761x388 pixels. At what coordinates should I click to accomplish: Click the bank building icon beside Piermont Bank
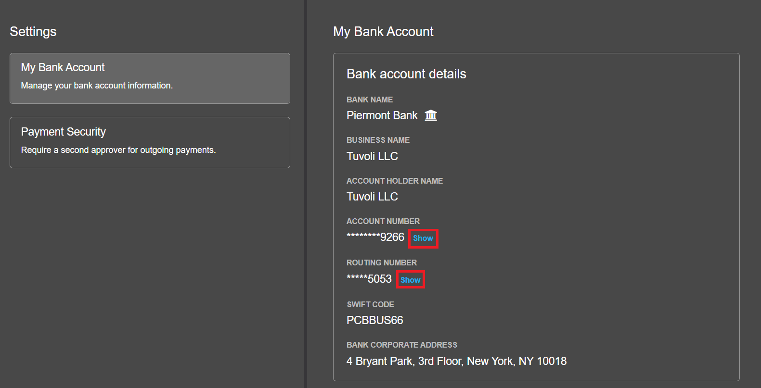coord(431,115)
